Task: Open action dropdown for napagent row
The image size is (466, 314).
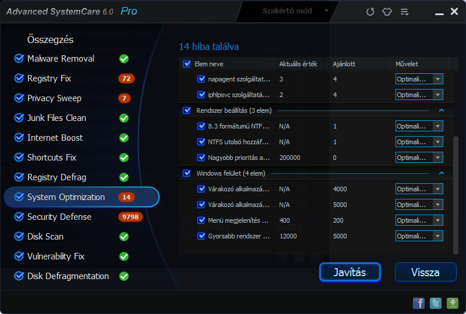Action: pyautogui.click(x=419, y=79)
